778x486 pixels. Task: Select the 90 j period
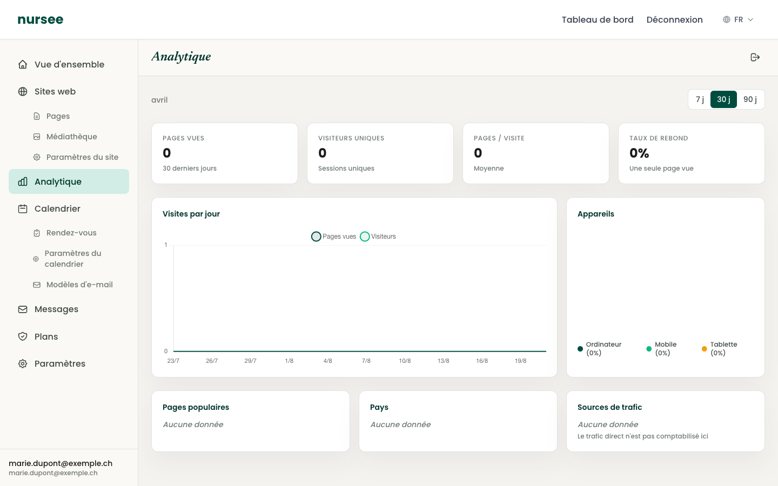tap(750, 99)
